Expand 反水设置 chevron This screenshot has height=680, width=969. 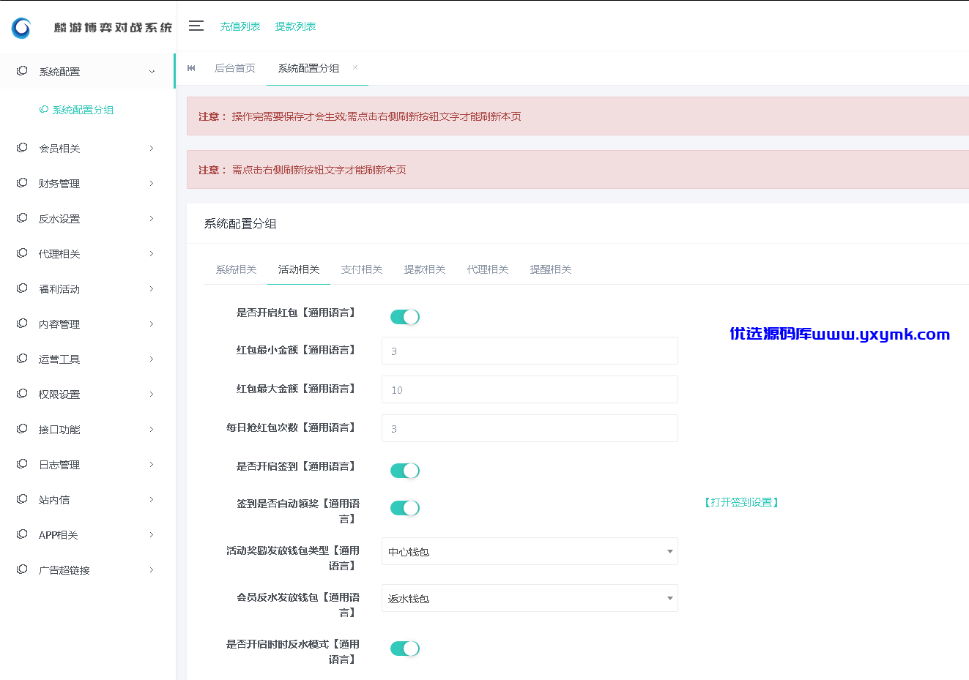point(152,219)
